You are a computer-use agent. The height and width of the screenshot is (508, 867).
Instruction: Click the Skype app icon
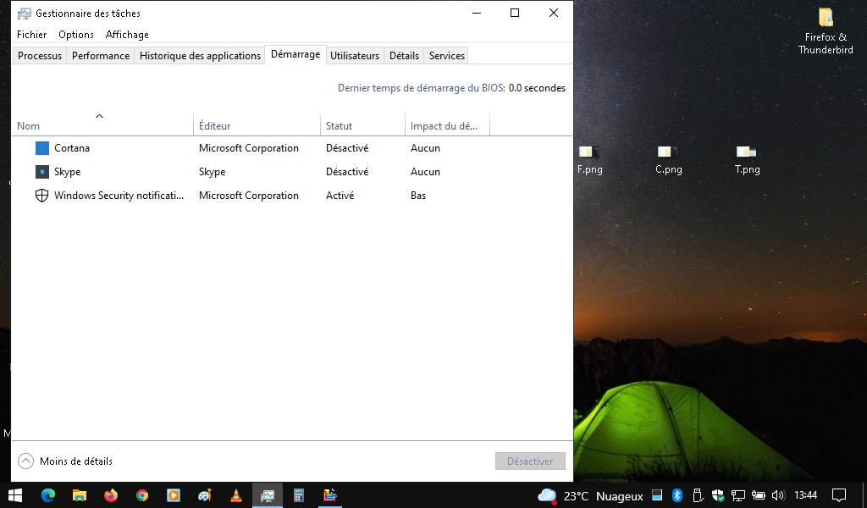pos(42,172)
